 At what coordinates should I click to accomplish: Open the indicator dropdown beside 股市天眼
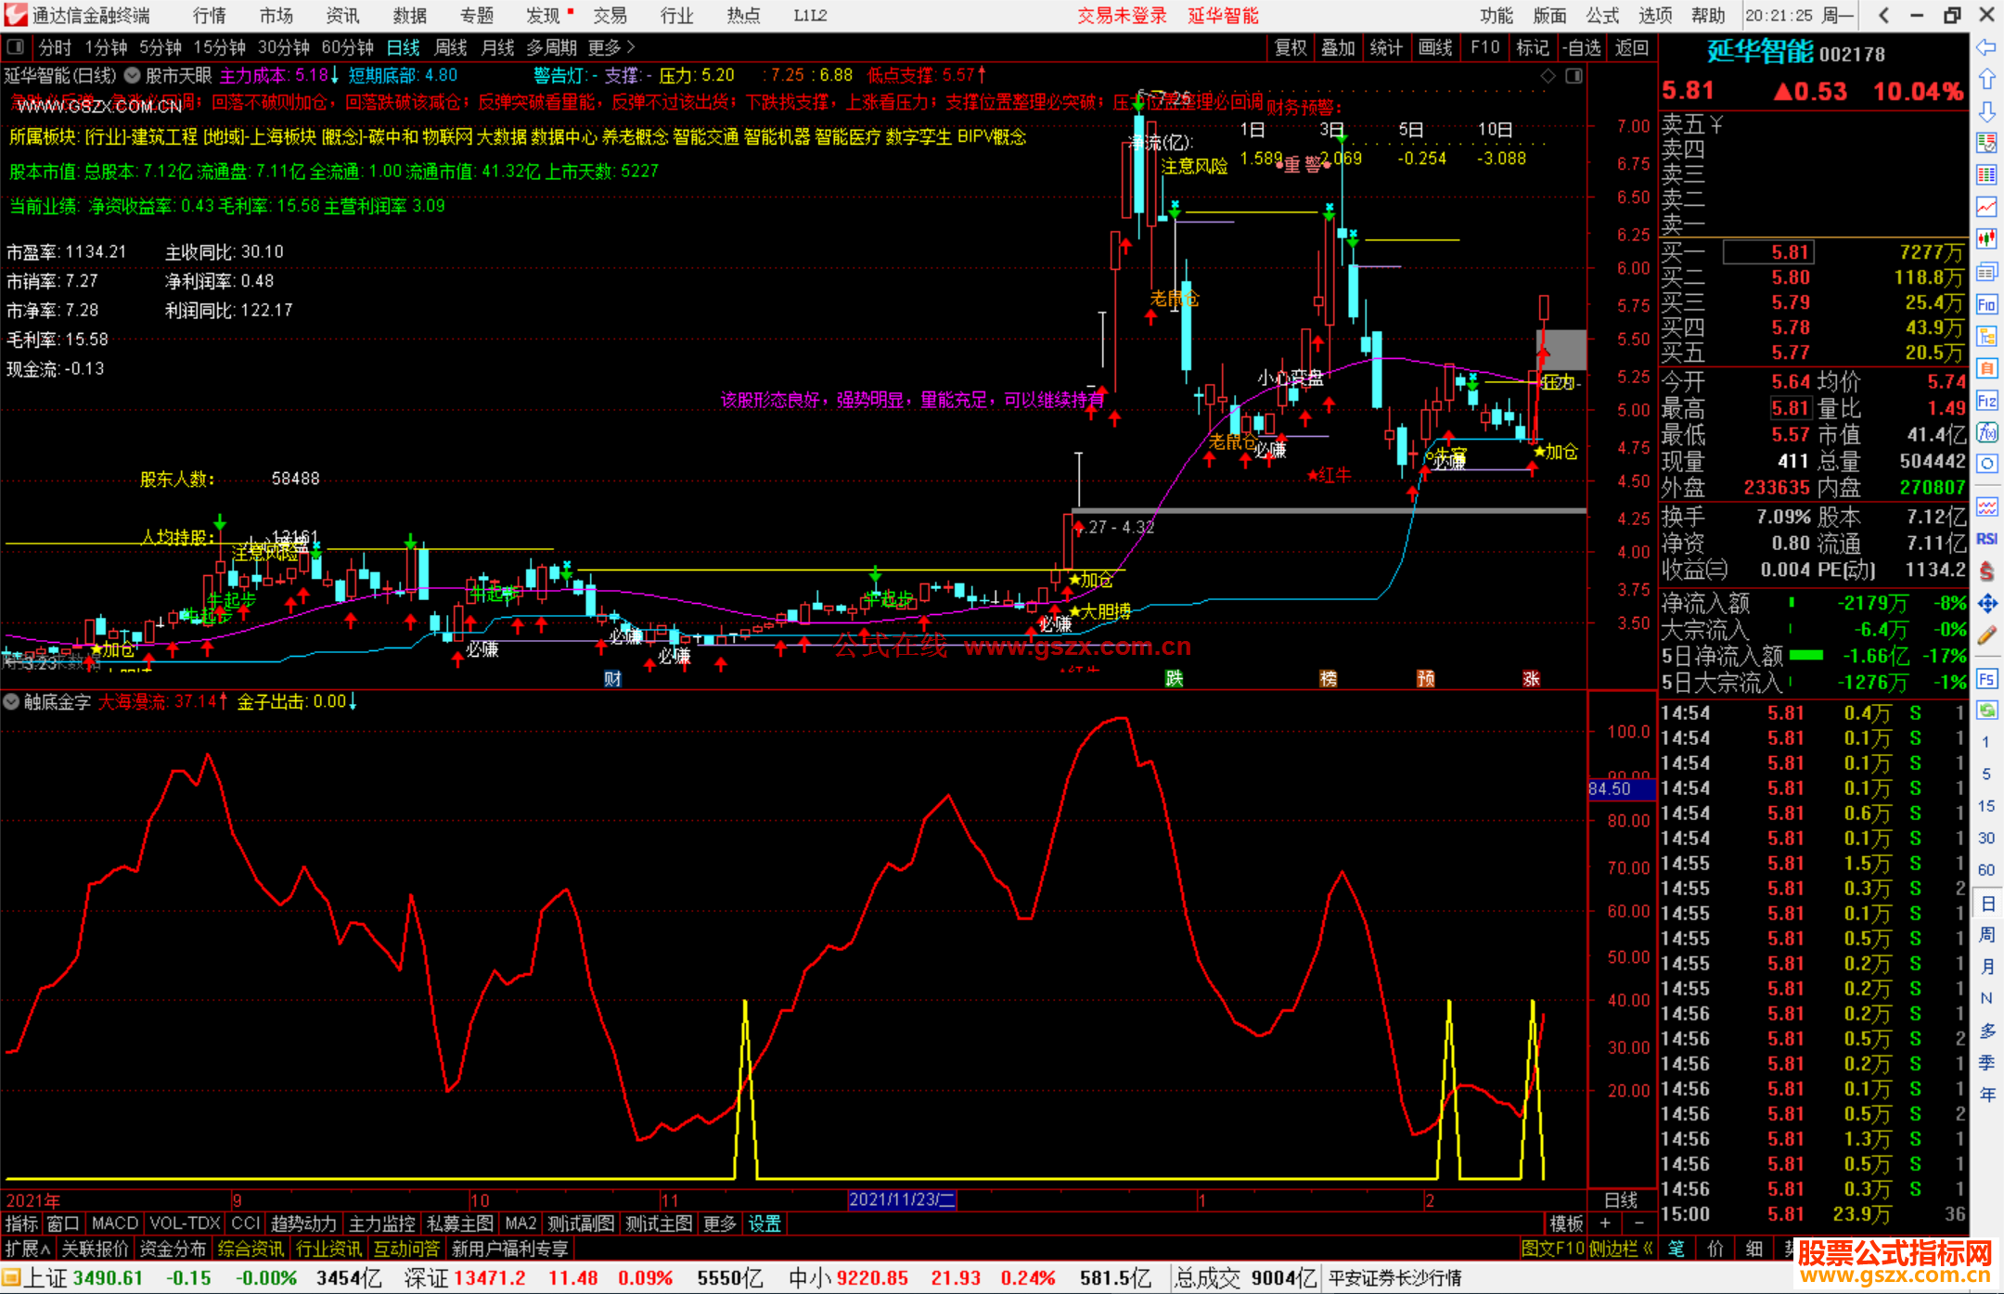coord(133,75)
